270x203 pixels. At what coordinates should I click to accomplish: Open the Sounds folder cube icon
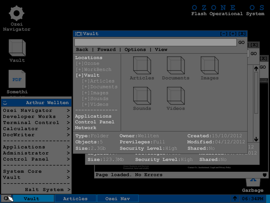click(142, 96)
